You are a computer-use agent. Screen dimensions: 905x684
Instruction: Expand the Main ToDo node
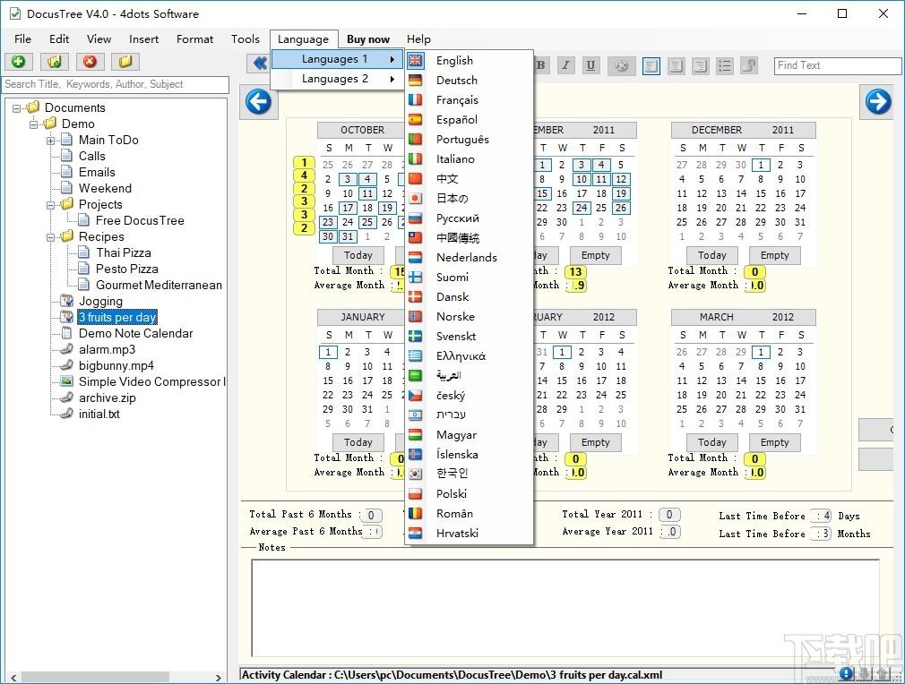coord(51,141)
